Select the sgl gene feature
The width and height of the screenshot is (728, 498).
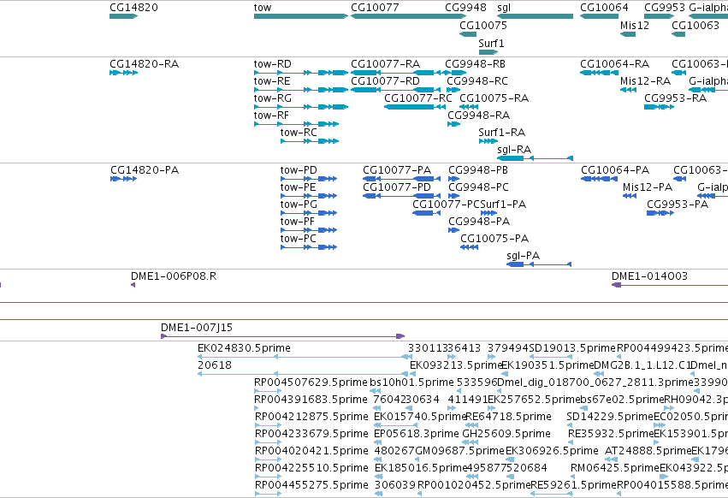point(535,16)
